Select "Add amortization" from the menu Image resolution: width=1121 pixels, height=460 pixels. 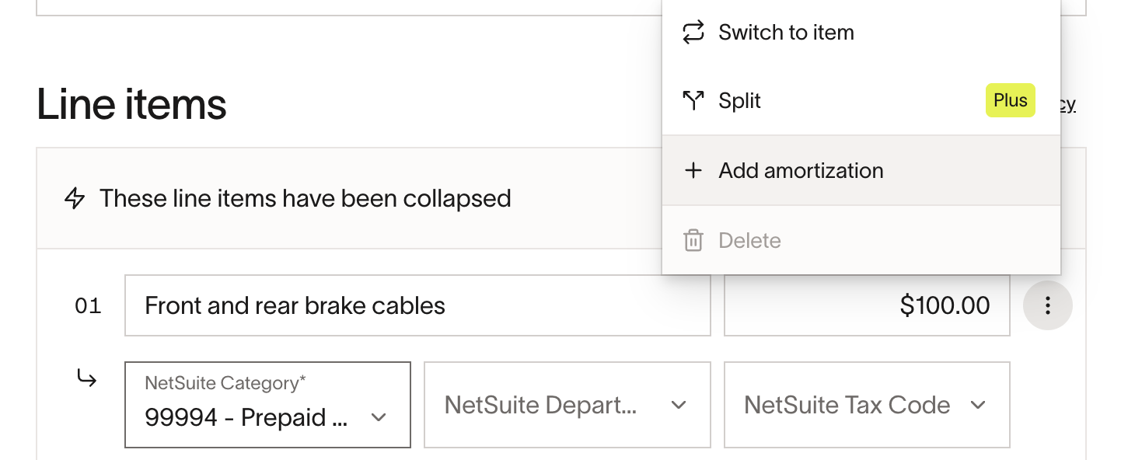click(x=801, y=171)
